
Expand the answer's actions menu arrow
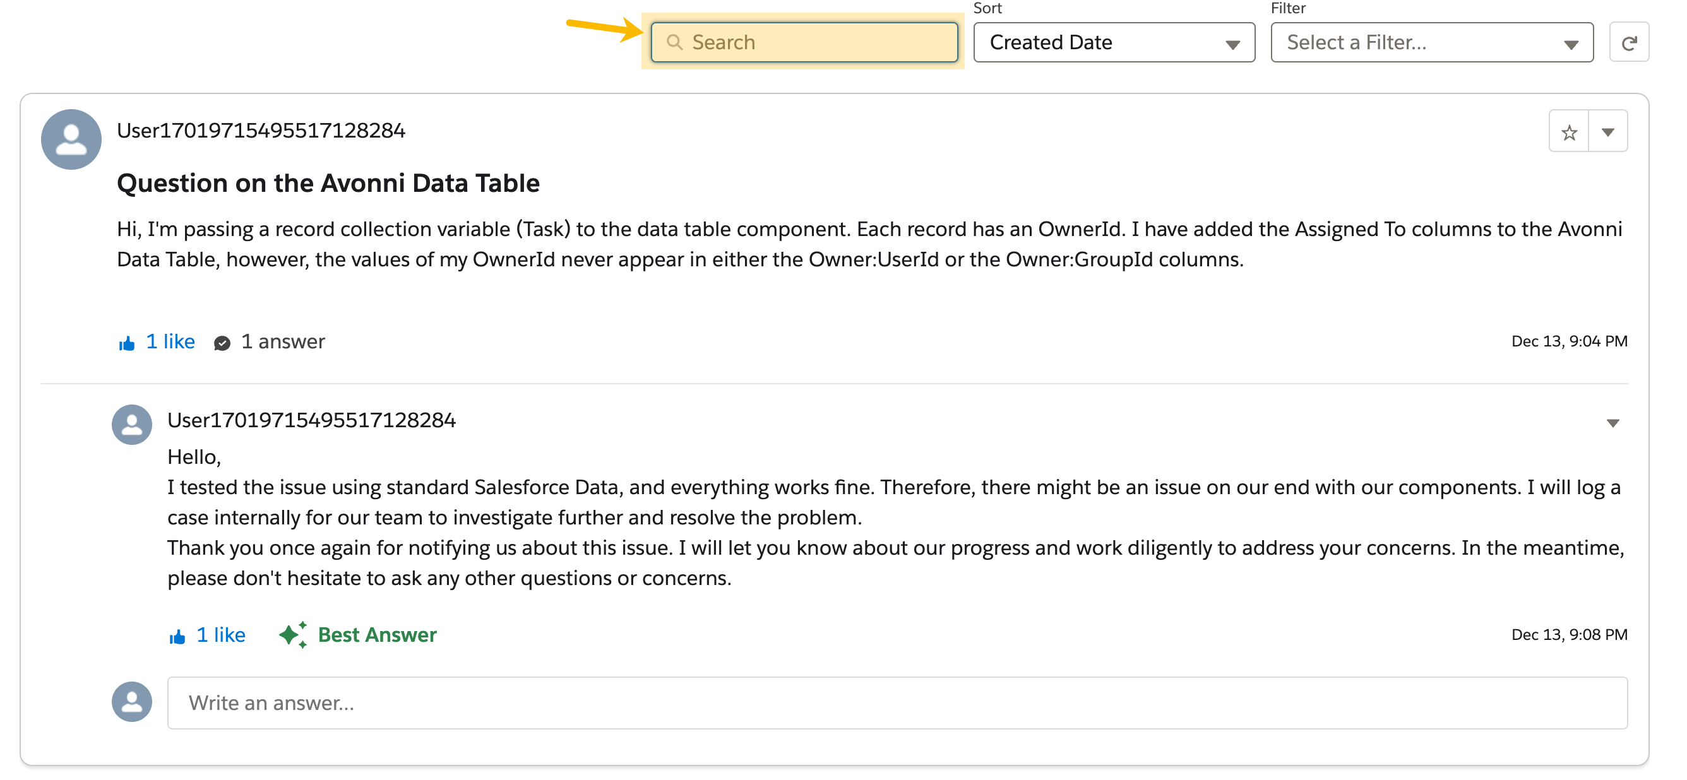[1612, 423]
